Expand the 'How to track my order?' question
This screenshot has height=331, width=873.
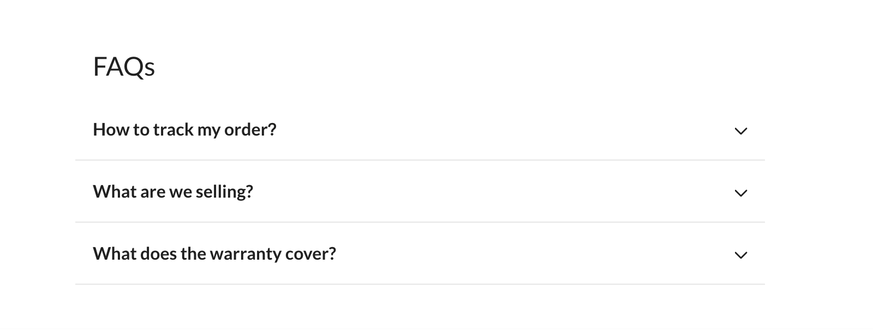pyautogui.click(x=420, y=130)
